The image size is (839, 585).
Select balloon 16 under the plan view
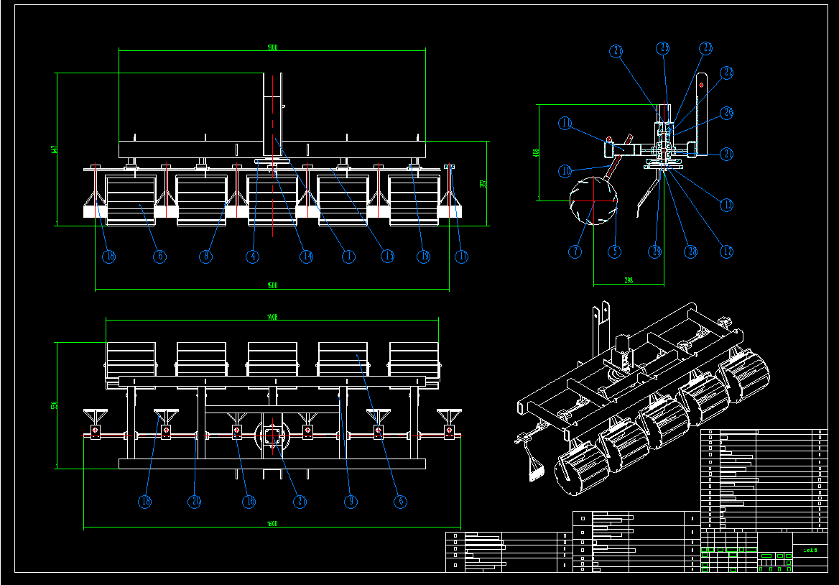click(249, 502)
